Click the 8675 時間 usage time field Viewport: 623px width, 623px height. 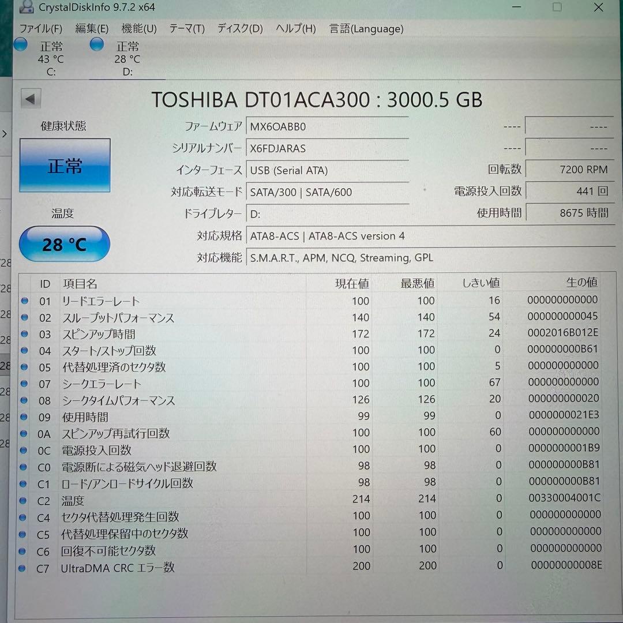[x=570, y=213]
